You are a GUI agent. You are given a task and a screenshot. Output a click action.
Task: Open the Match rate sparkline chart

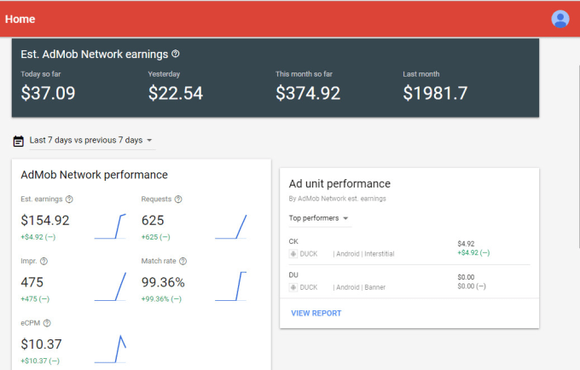pyautogui.click(x=231, y=286)
